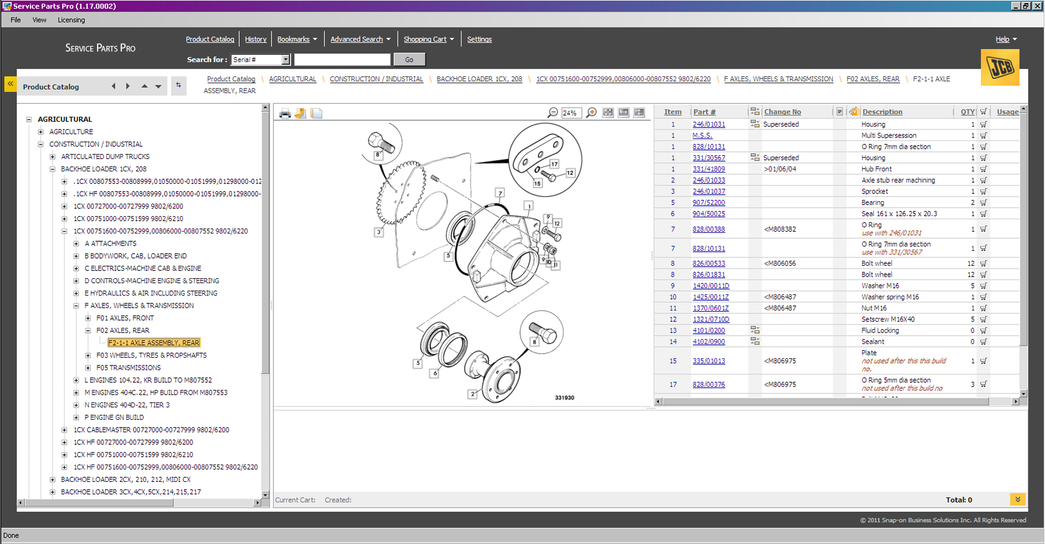Collapse the Product Catalog side panel

point(10,85)
